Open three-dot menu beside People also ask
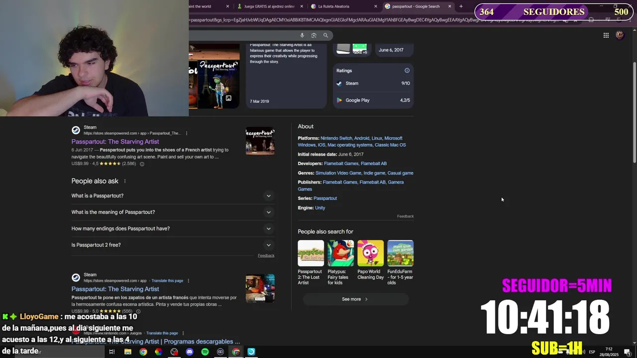Image resolution: width=637 pixels, height=358 pixels. pos(125,181)
